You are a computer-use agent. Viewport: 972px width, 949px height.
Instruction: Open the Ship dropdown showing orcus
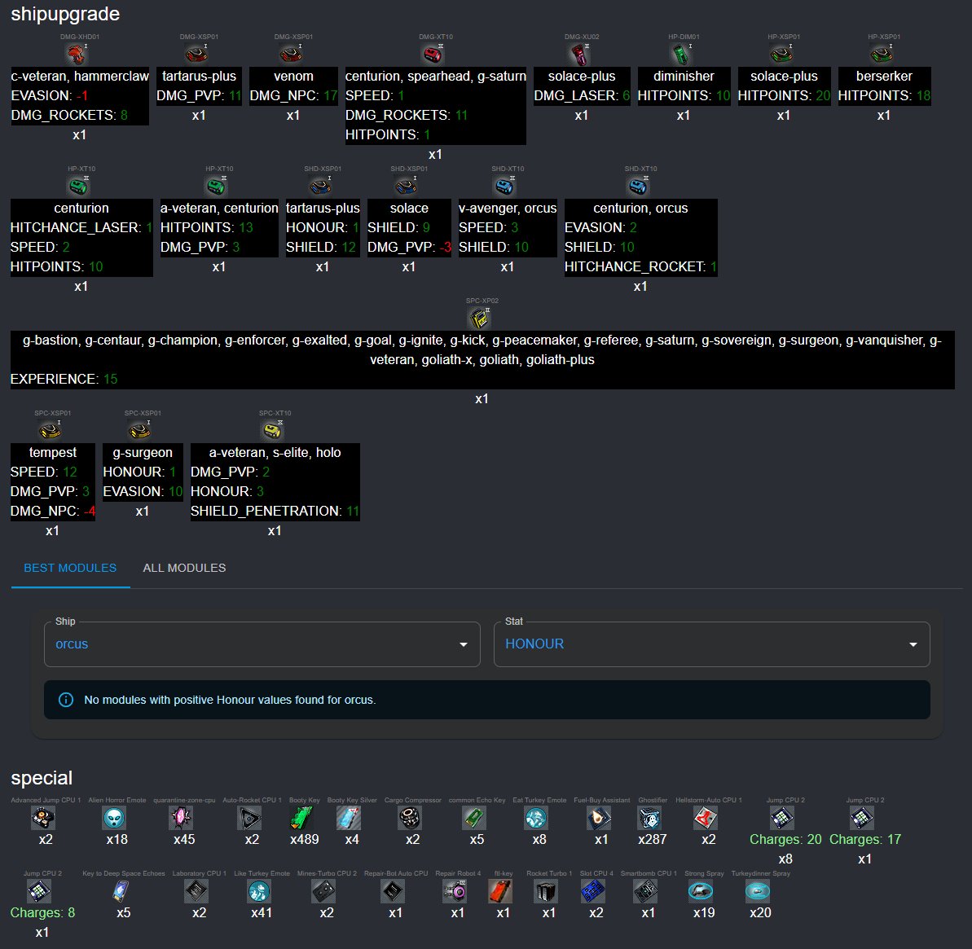point(262,644)
